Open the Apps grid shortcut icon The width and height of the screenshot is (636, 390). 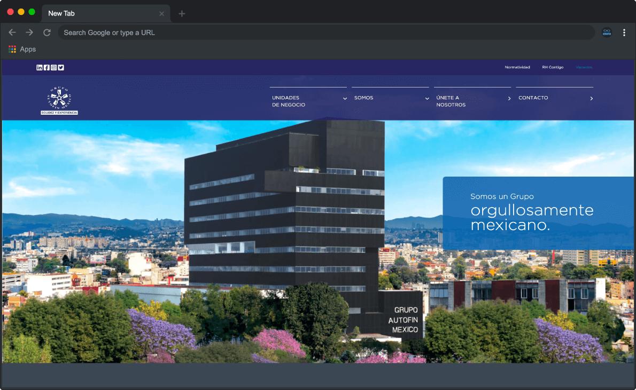[12, 50]
